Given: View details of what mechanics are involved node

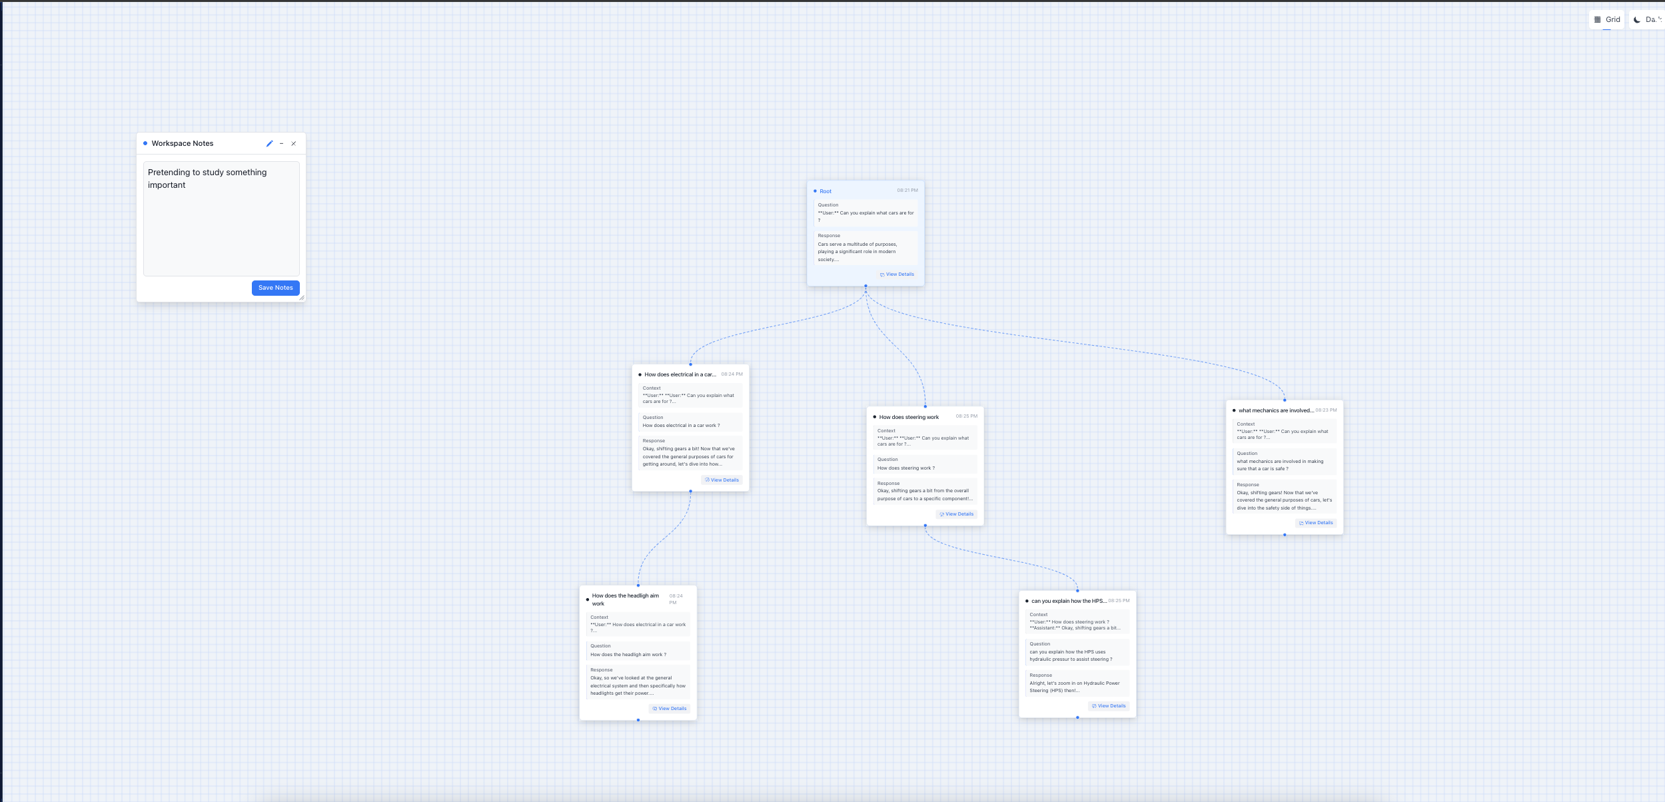Looking at the screenshot, I should pos(1316,523).
